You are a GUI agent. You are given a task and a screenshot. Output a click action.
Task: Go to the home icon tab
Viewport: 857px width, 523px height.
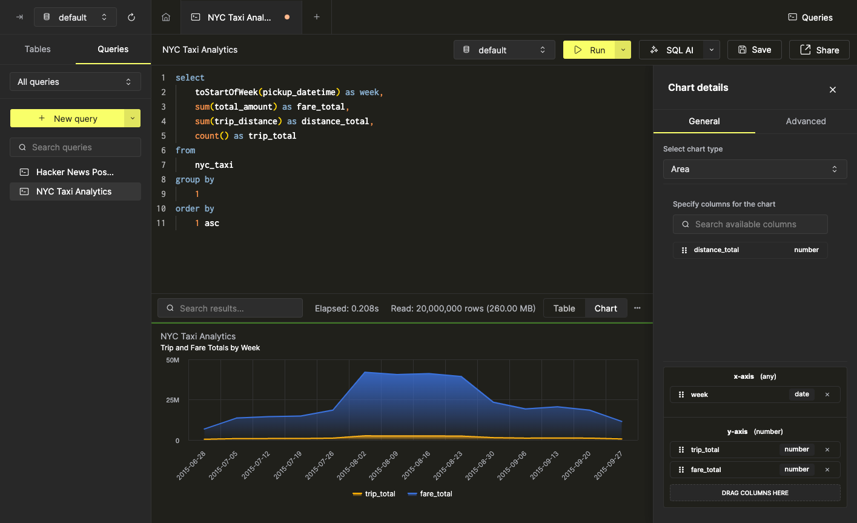click(166, 17)
